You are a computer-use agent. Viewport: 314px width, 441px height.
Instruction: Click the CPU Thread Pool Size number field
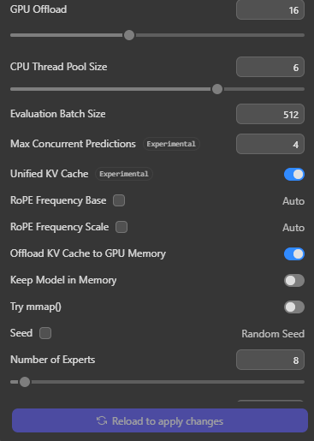[270, 67]
